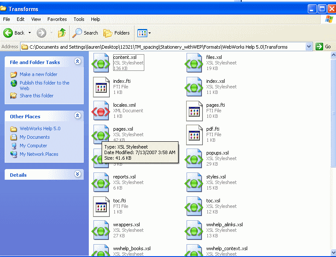Select the locales.xml file icon
This screenshot has height=257, width=336.
click(102, 111)
